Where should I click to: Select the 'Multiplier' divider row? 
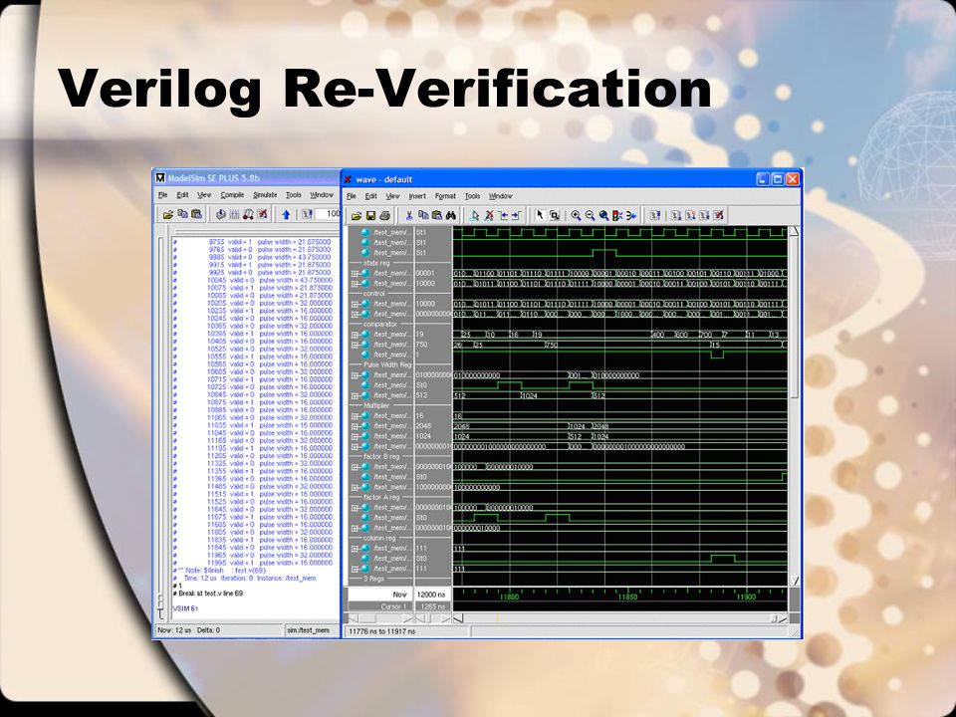coord(376,406)
